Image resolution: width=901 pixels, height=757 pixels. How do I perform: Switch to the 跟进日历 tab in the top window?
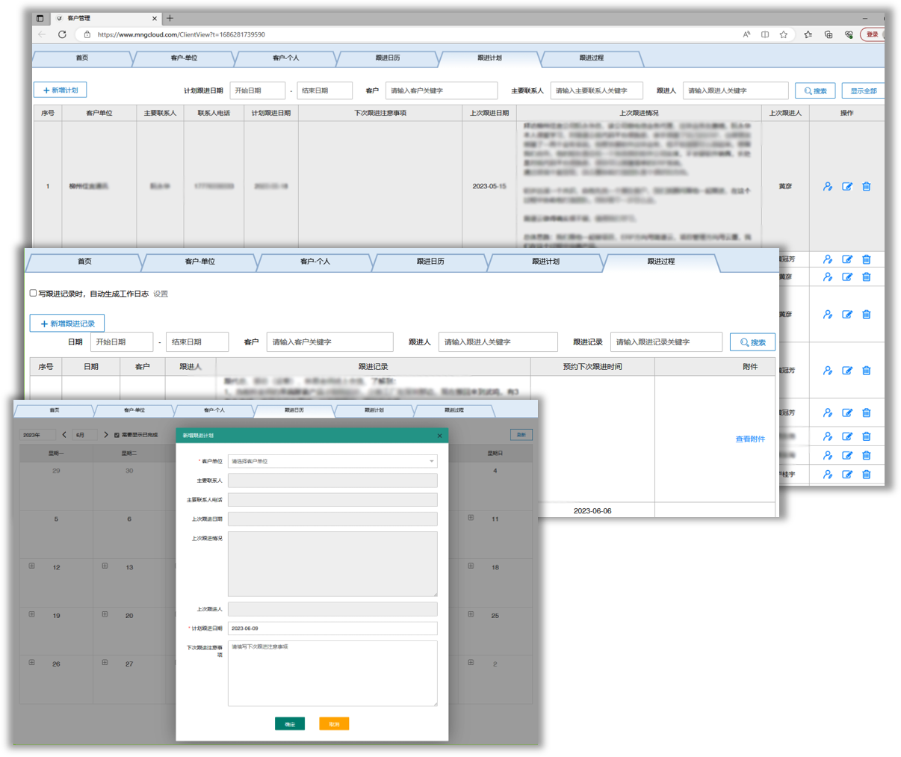[387, 58]
